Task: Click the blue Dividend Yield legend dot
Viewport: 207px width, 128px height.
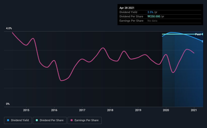Action: point(8,120)
